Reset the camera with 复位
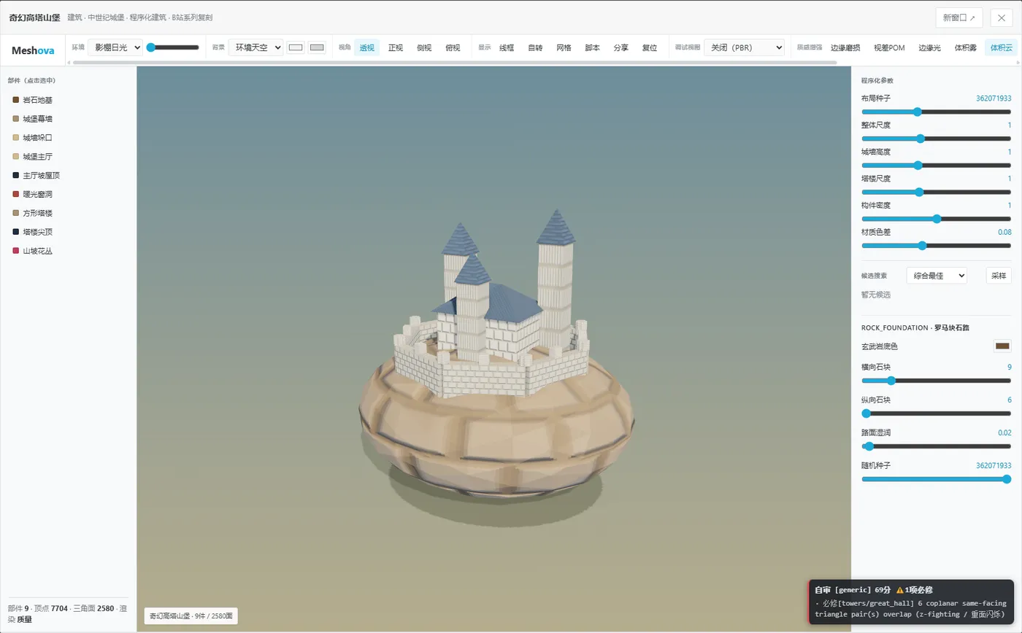 [649, 47]
